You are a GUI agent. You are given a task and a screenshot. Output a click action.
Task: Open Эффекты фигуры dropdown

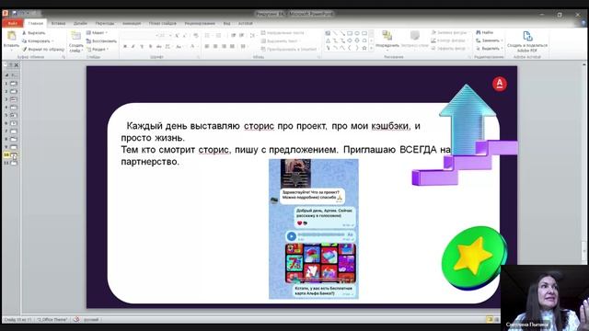point(449,49)
